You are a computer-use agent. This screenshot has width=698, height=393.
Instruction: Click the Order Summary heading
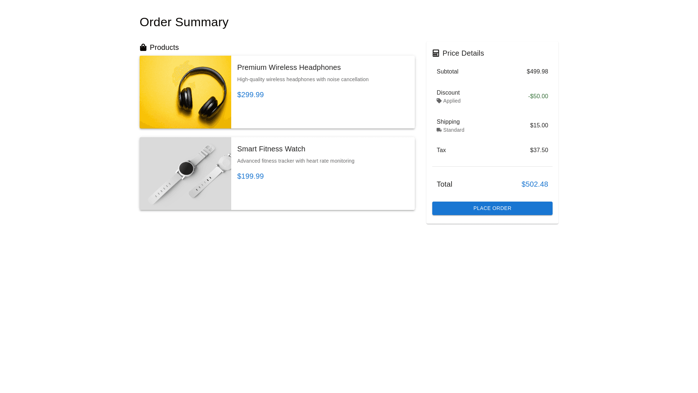184,22
